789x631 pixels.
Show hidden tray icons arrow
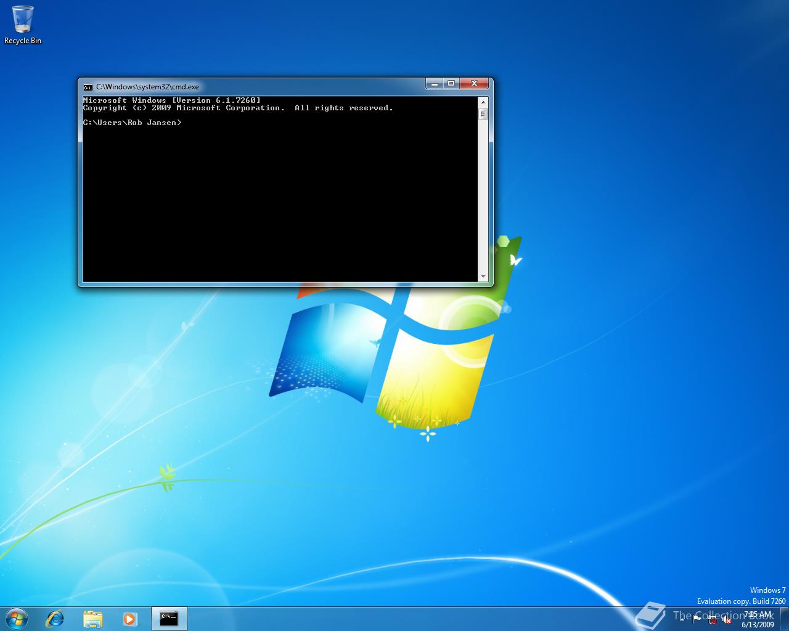[682, 620]
